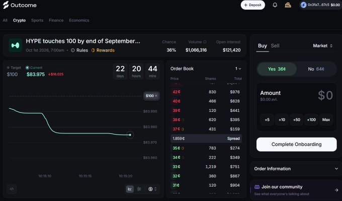Click the $1,066,316 volume value

(x=196, y=50)
